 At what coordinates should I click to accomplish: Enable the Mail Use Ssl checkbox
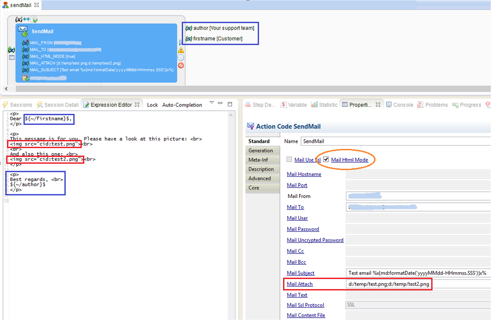(x=289, y=160)
